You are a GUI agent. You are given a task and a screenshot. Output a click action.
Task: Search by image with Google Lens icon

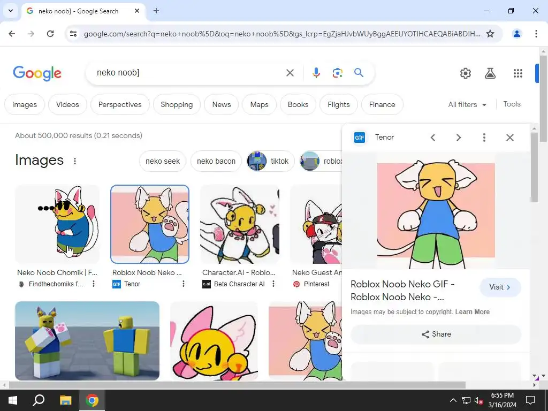click(x=337, y=73)
